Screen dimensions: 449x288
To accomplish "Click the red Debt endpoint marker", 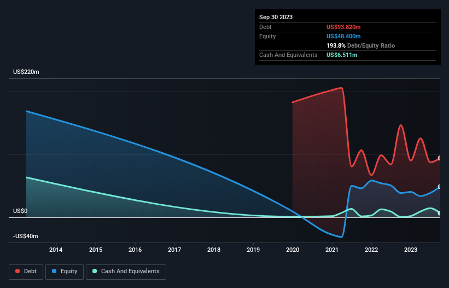I will coord(440,158).
